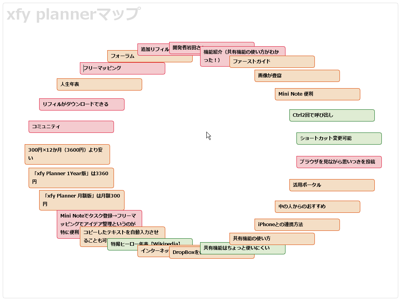401x301 pixels.
Task: Select the ブラウザを見ながら思いつきを投稿 card
Action: [339, 162]
